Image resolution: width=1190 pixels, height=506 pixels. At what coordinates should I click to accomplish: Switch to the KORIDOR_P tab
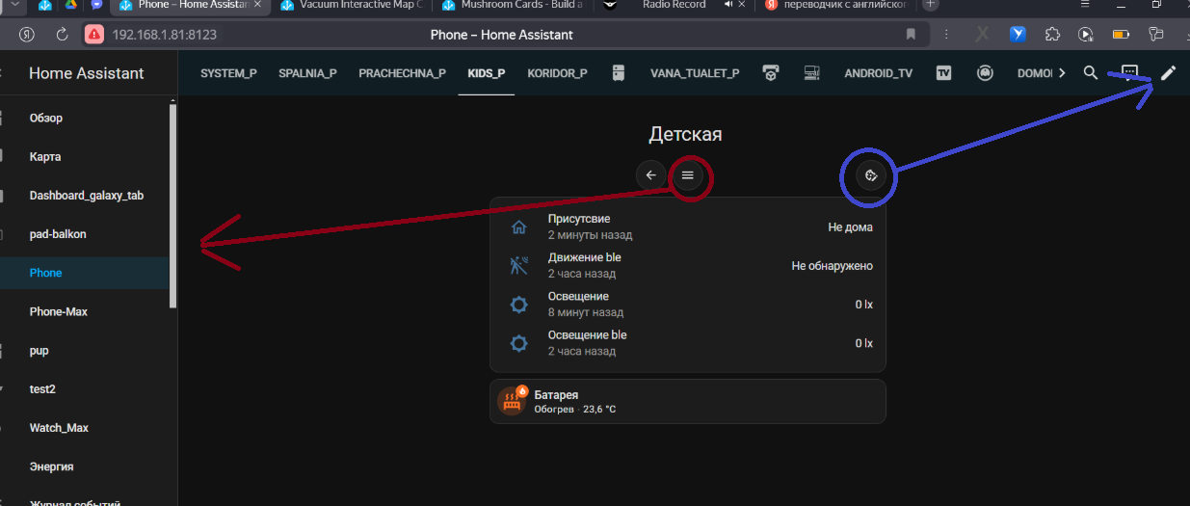[x=557, y=73]
